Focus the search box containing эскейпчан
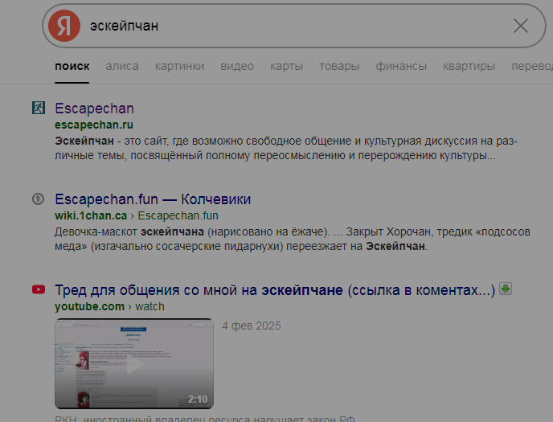 coord(294,26)
